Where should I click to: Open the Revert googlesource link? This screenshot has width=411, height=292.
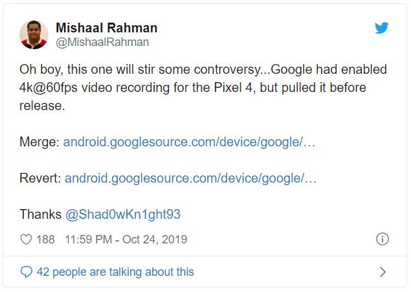click(x=190, y=178)
